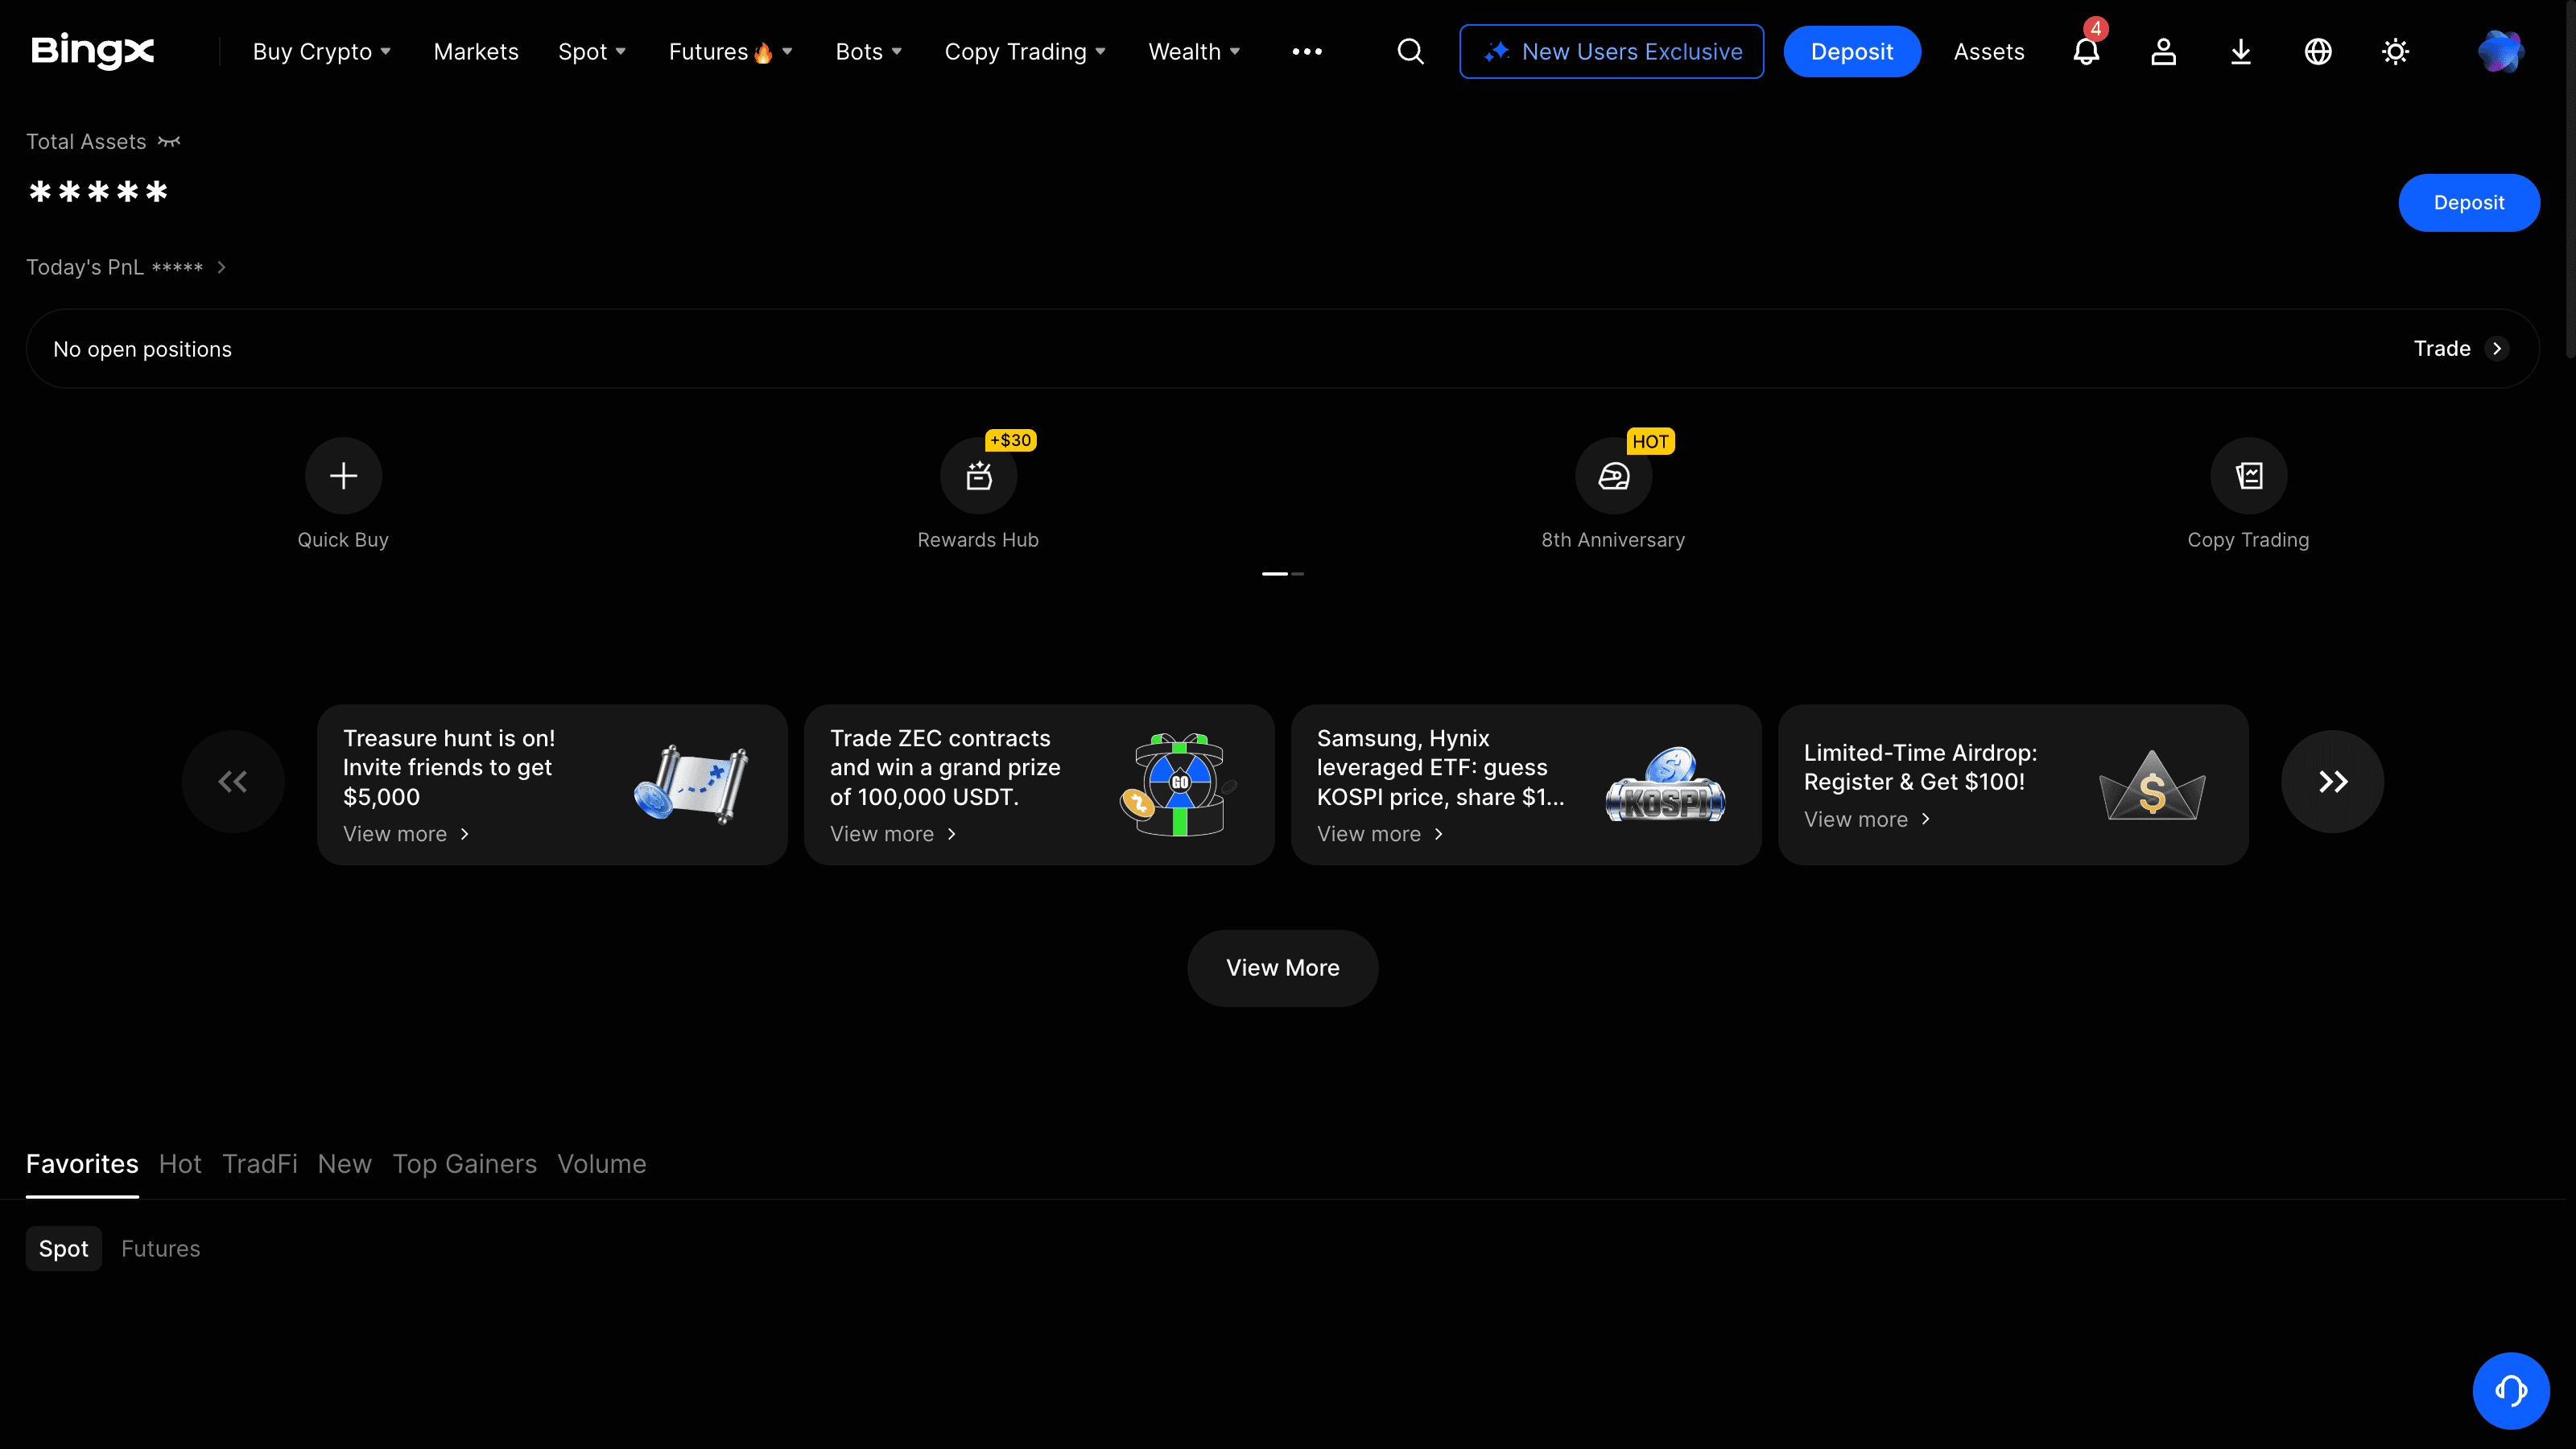Click the 8th Anniversary label
This screenshot has height=1449, width=2576.
pos(1613,540)
